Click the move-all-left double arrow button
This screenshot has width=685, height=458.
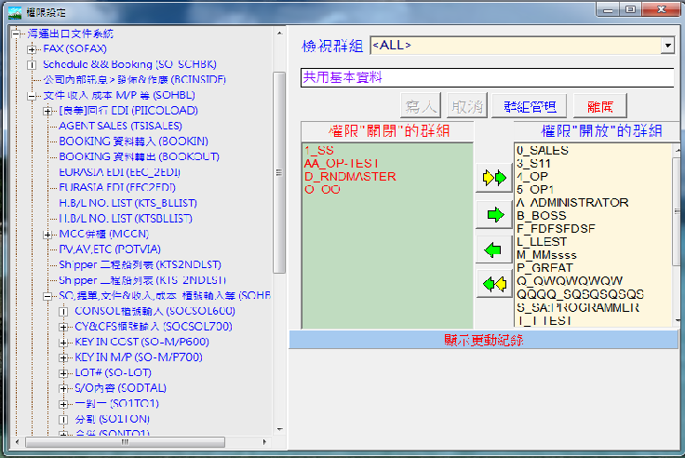coord(494,284)
